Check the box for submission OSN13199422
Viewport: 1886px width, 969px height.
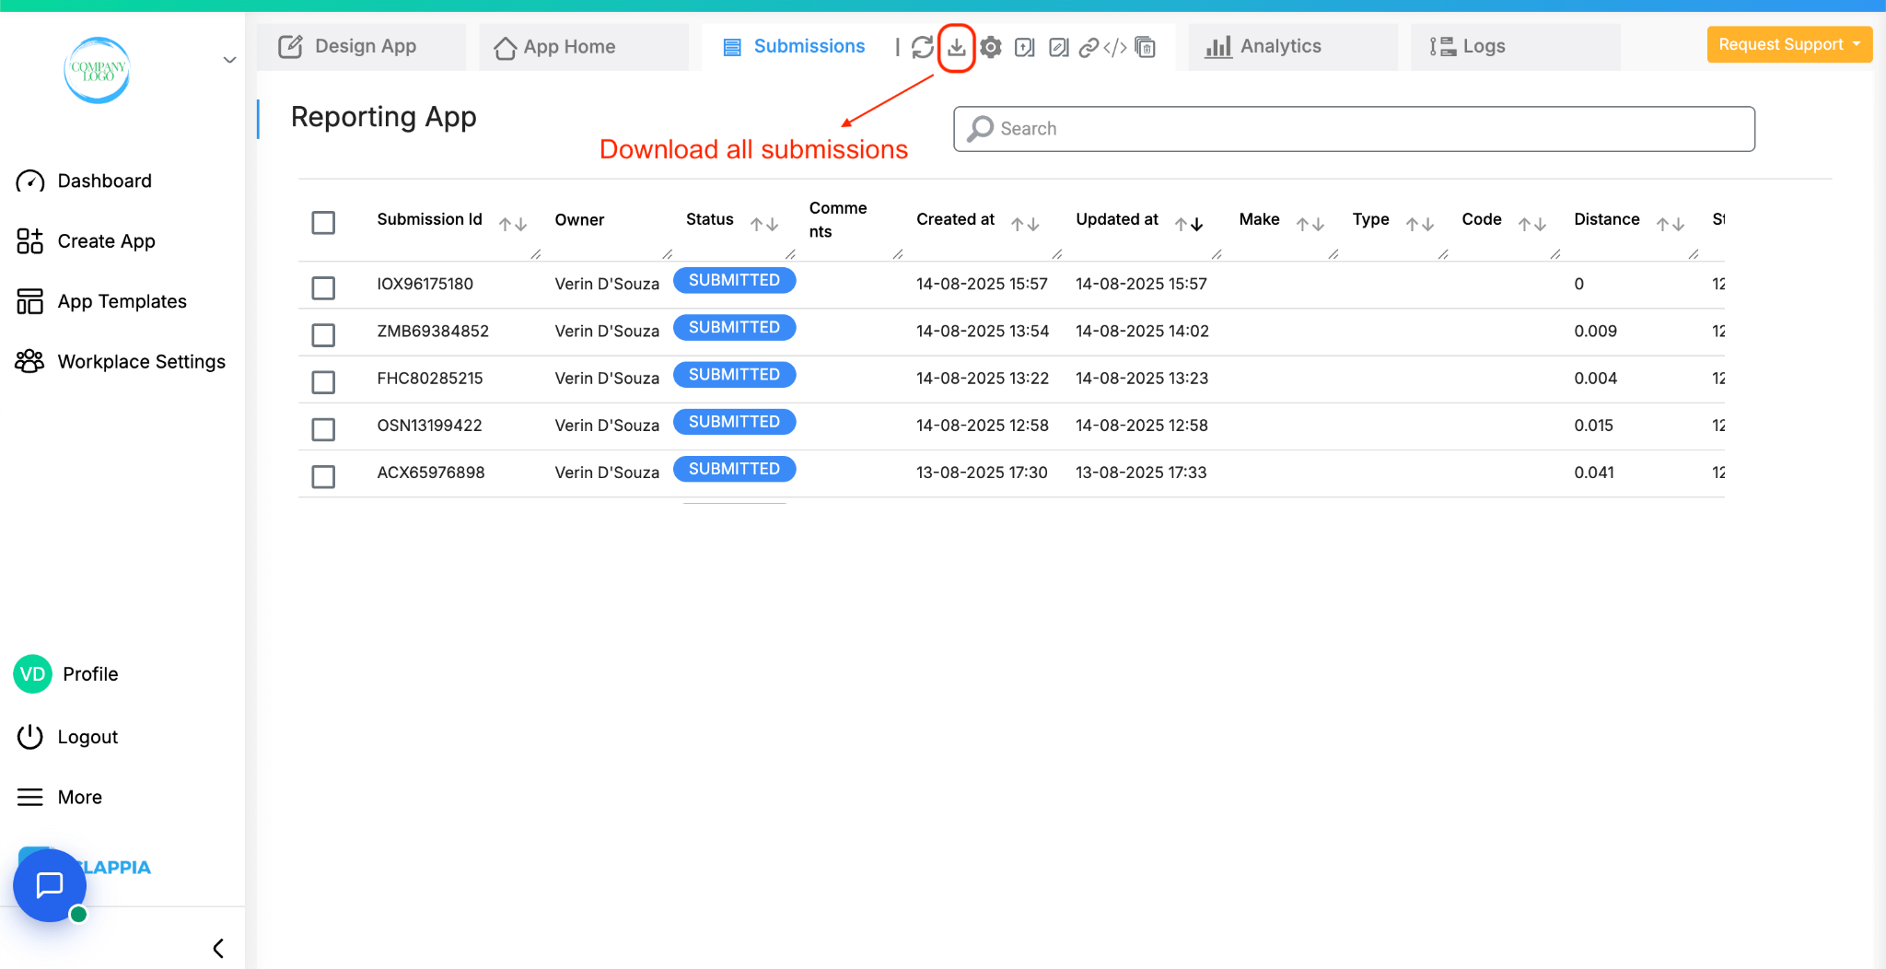[323, 429]
